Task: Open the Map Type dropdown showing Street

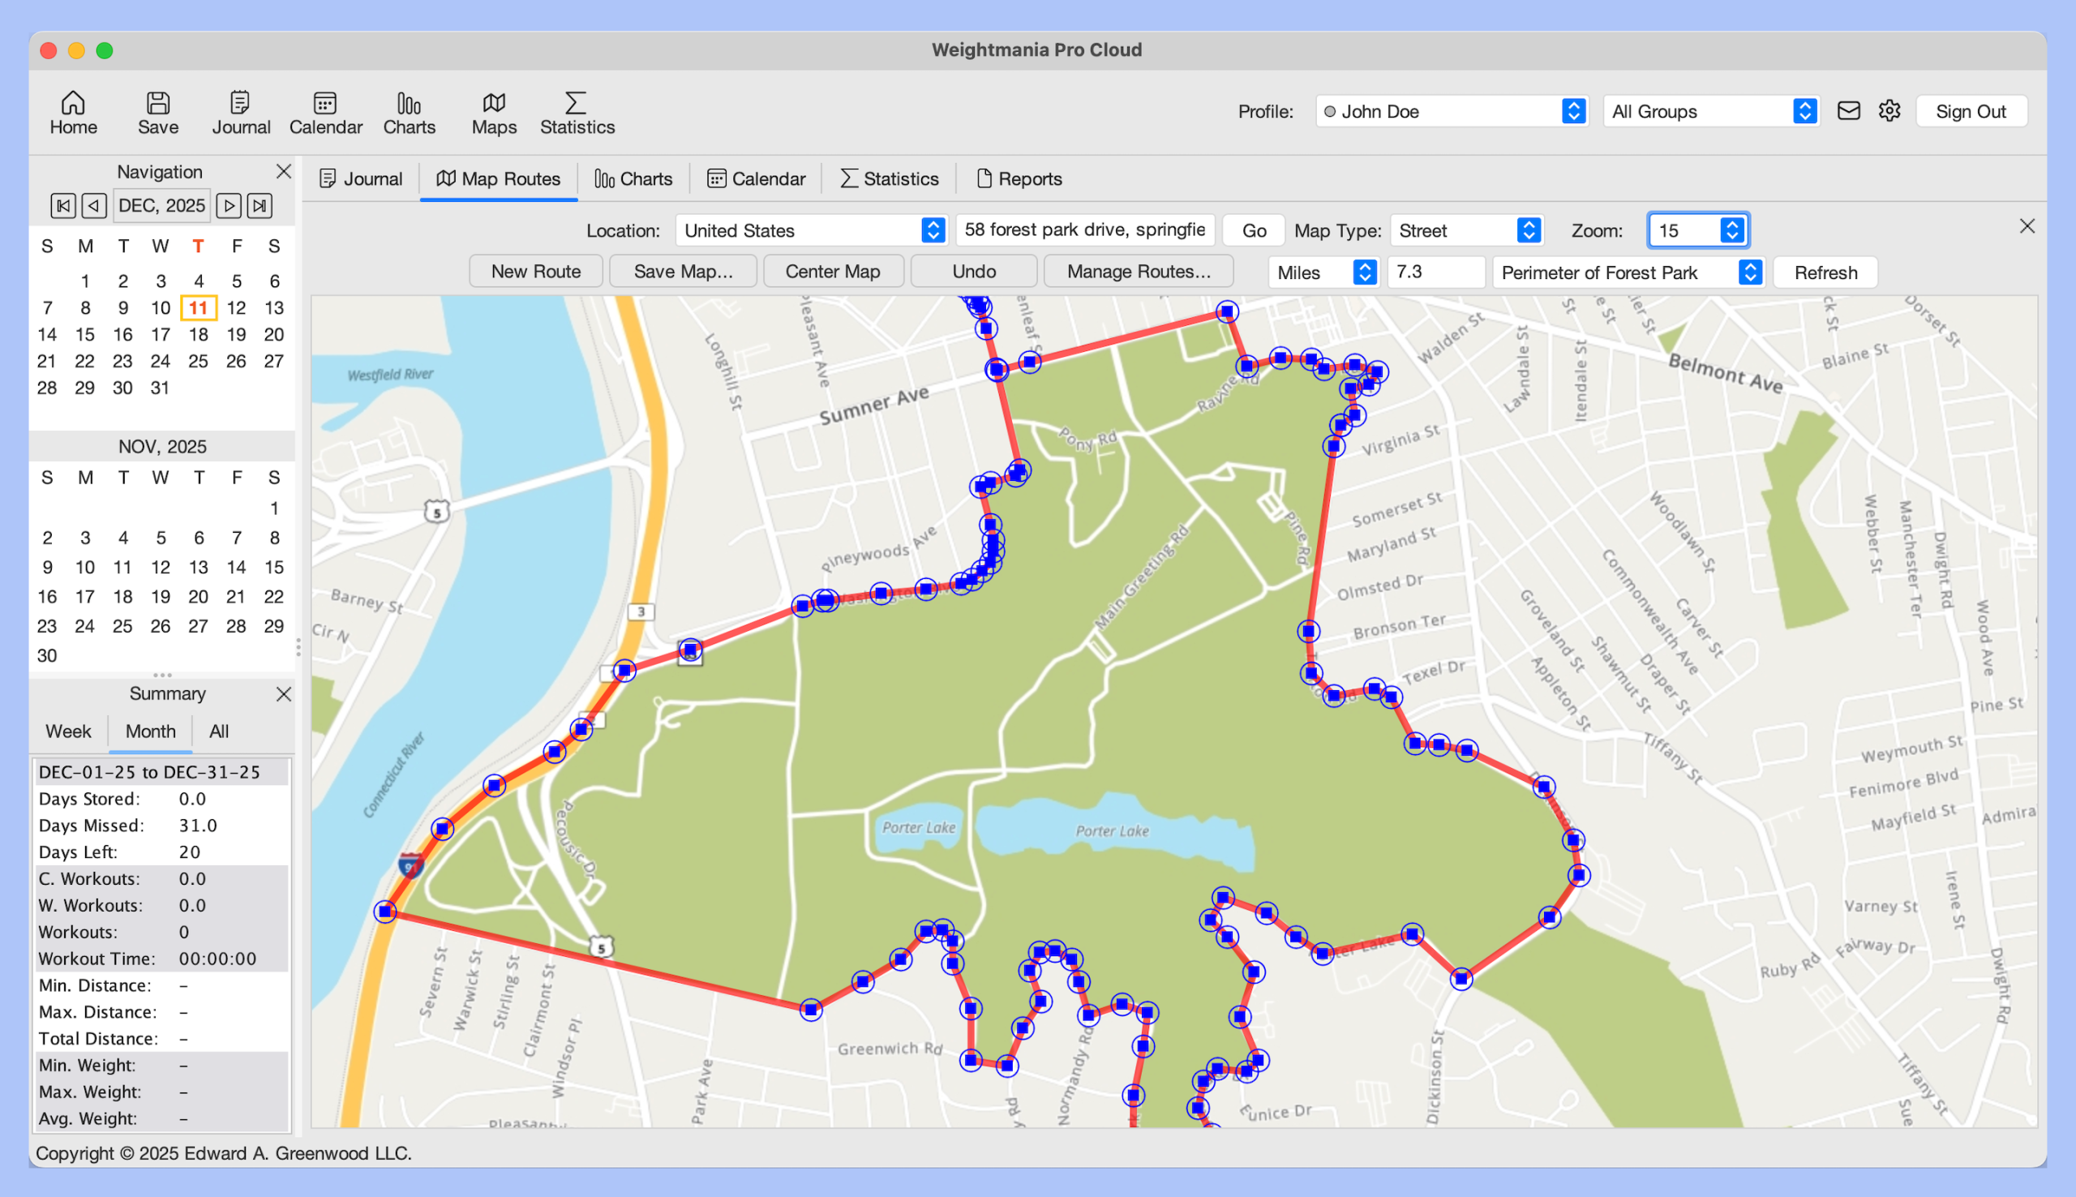Action: [x=1467, y=230]
